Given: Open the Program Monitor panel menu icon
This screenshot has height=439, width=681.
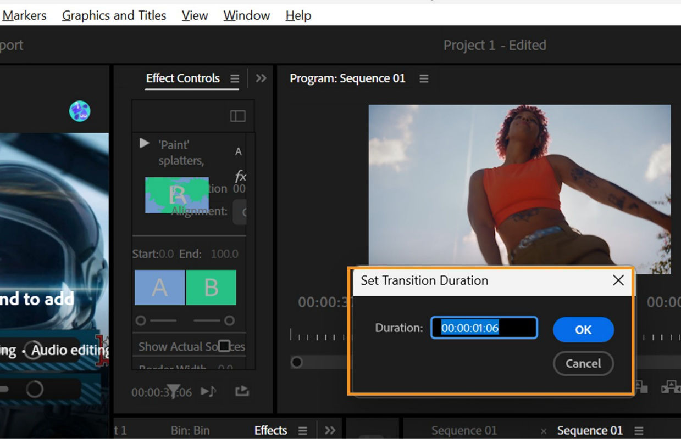Looking at the screenshot, I should tap(424, 78).
